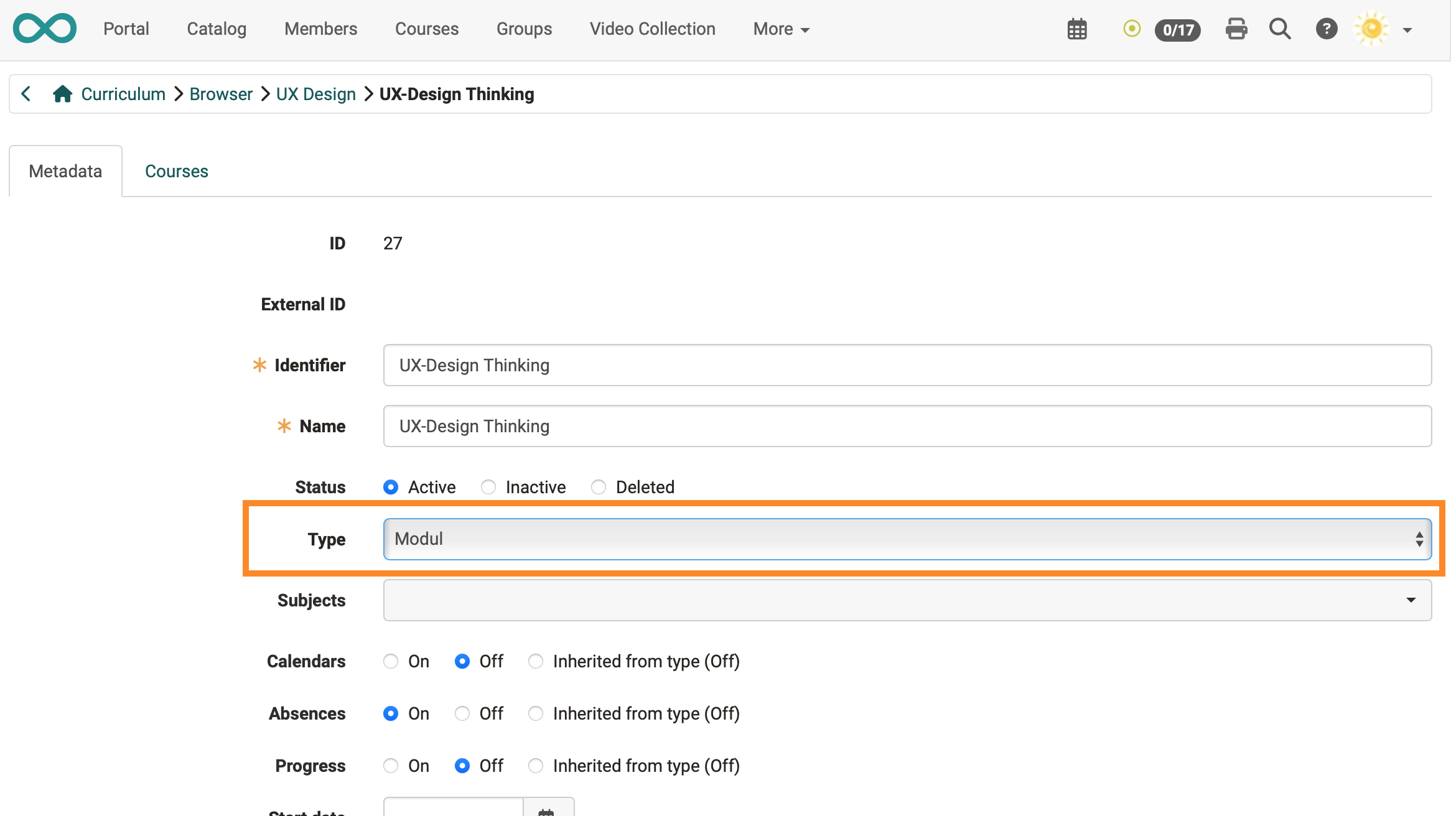Set Status to Inactive
Image resolution: width=1451 pixels, height=816 pixels.
(488, 487)
